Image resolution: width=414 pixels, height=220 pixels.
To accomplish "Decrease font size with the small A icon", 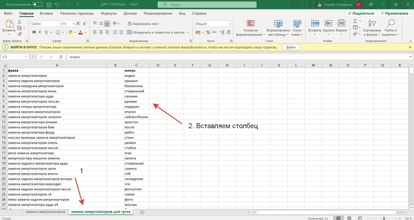I will point(85,24).
